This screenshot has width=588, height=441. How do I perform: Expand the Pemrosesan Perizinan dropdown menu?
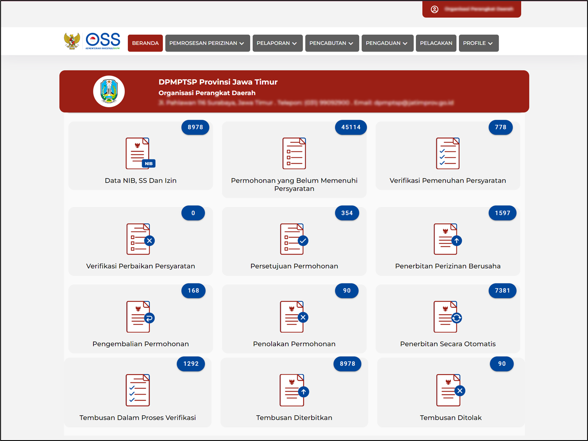tap(207, 43)
